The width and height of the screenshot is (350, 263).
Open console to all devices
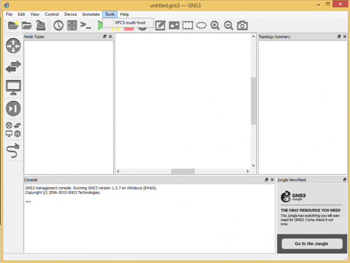86,25
